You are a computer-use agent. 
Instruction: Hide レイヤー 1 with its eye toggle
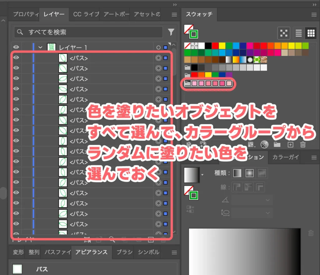[16, 47]
